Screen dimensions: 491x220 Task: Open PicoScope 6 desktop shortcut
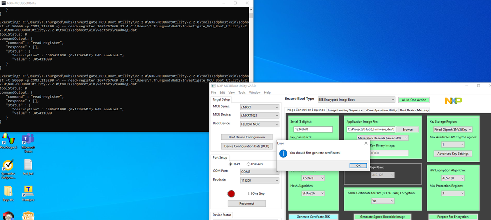8,140
